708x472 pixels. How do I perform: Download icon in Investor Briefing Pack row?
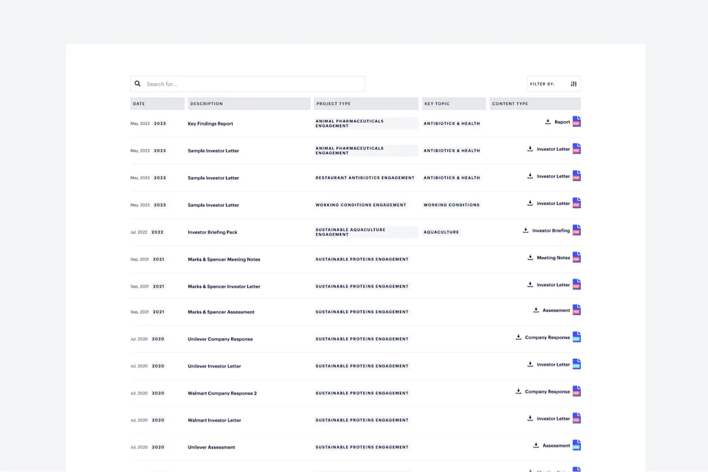(526, 230)
